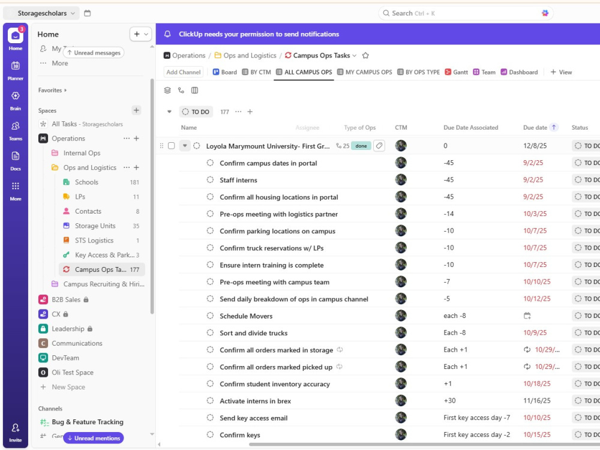This screenshot has width=600, height=450.
Task: Open the More grid icon in rail
Action: 16,186
